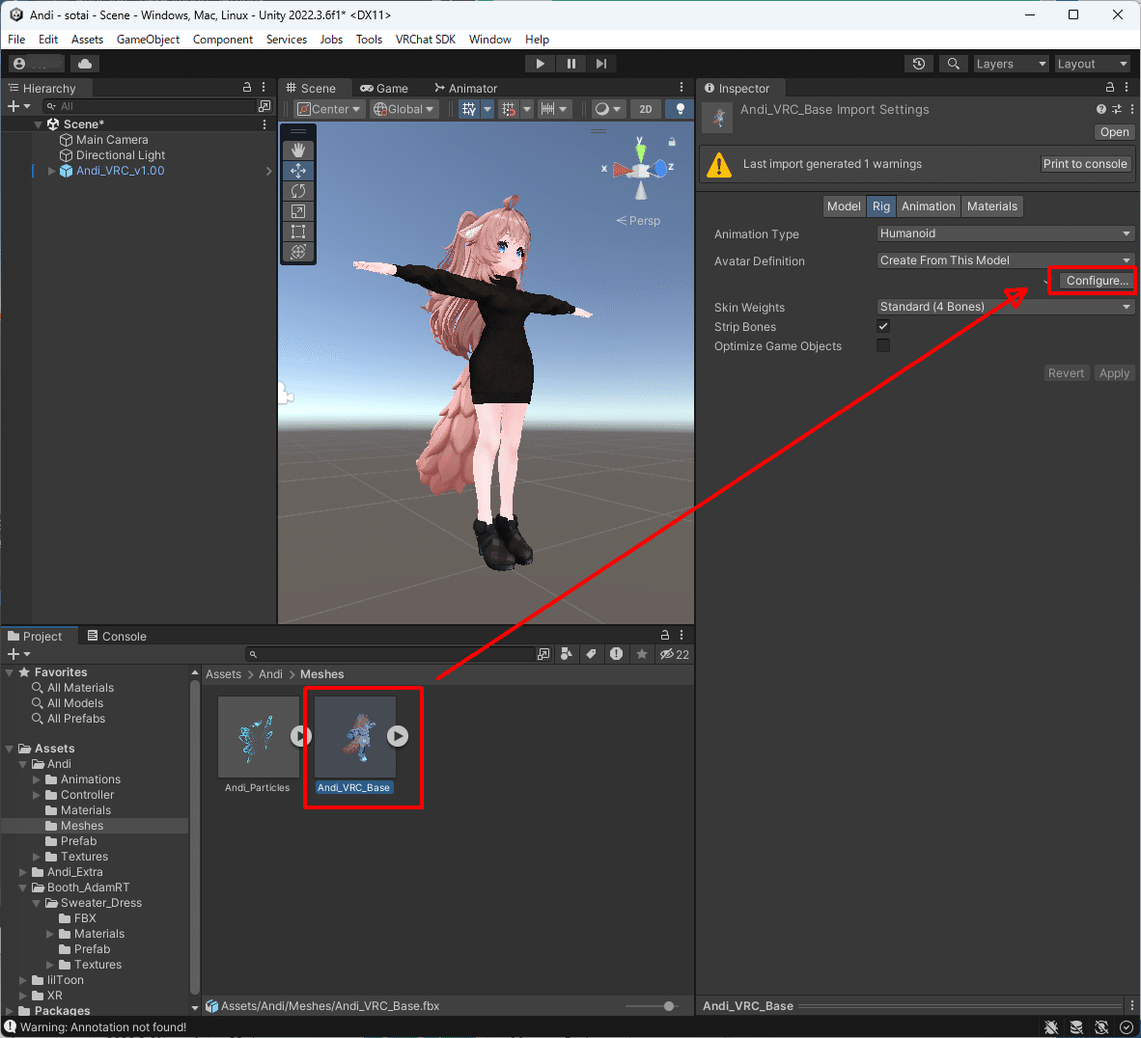This screenshot has width=1141, height=1038.
Task: Select the Sweater_Dress folder
Action: 101,903
